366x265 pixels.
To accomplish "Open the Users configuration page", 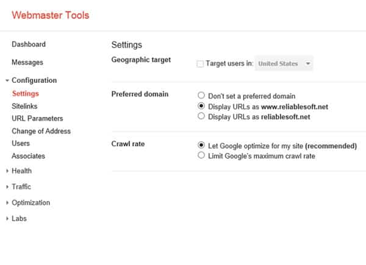I will pos(21,144).
